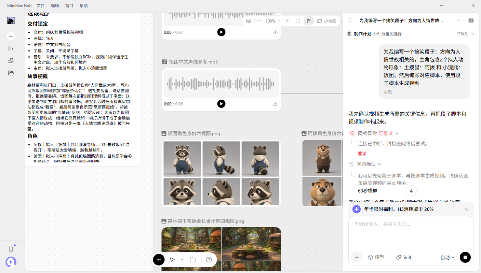
Task: Toggle the 小地图 minimap button
Action: pos(327,21)
